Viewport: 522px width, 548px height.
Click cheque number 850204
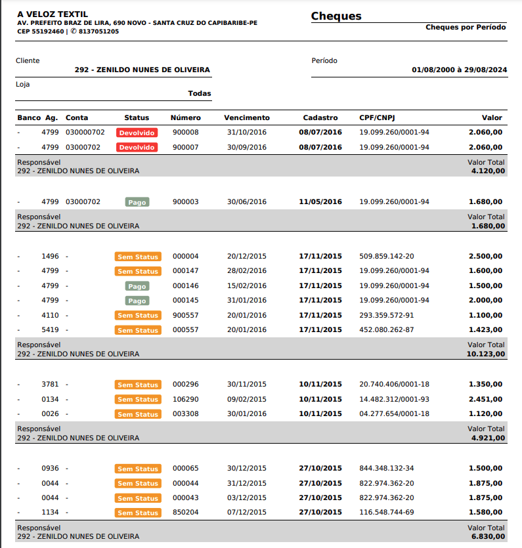pyautogui.click(x=185, y=513)
